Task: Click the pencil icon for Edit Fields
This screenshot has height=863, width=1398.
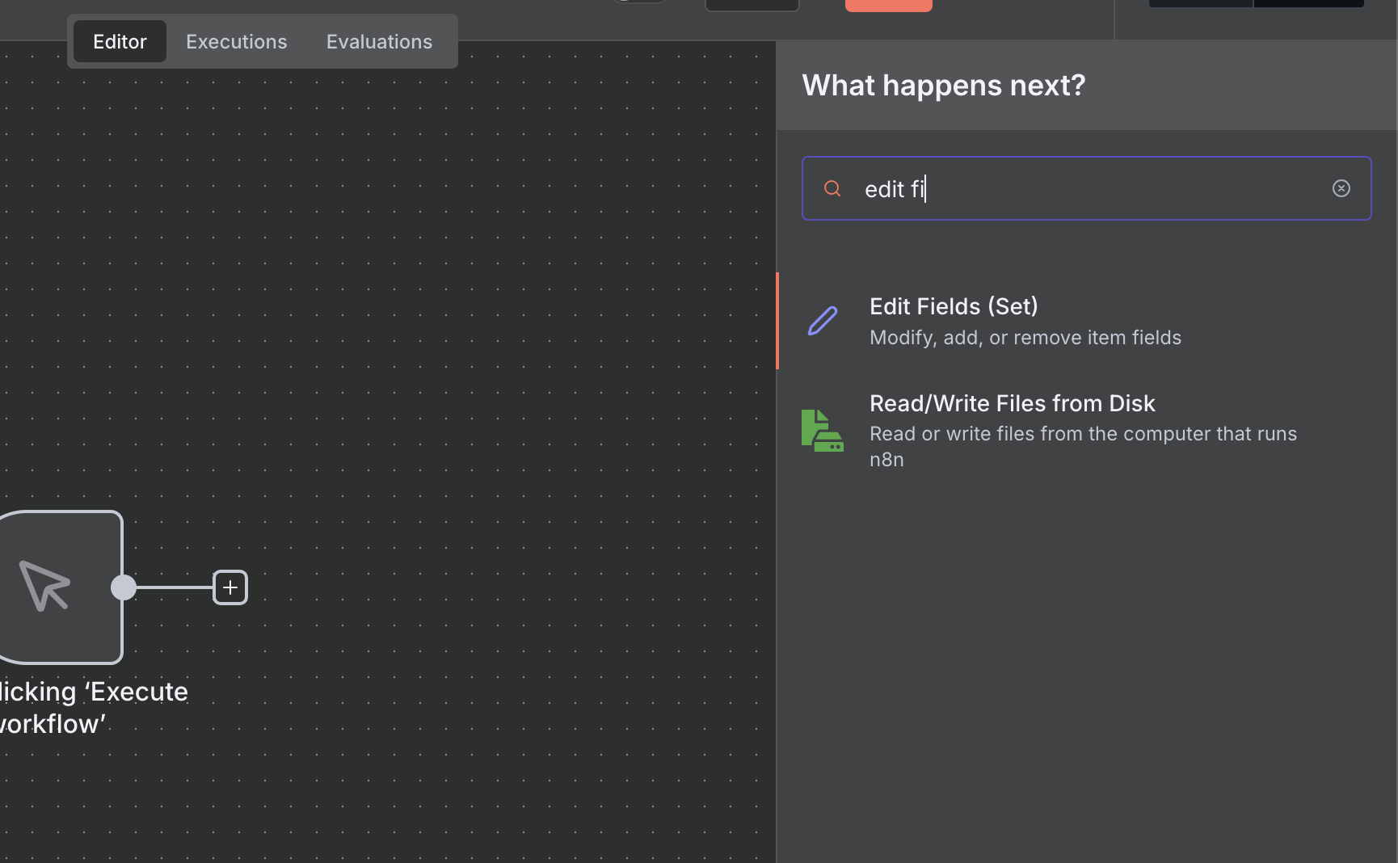Action: click(x=823, y=321)
